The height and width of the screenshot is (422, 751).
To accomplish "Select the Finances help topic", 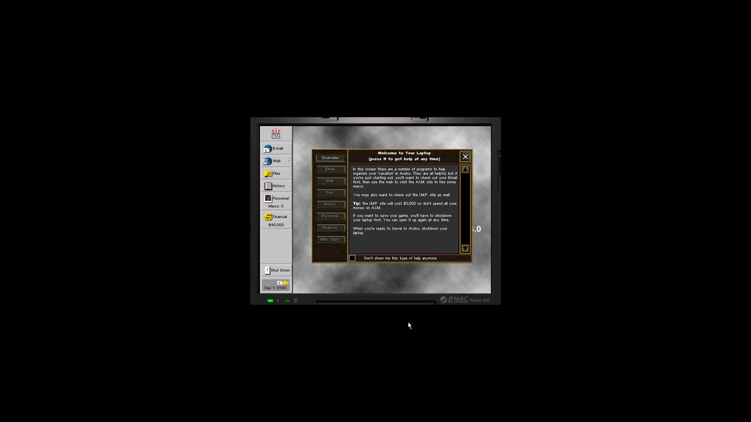I will [x=330, y=228].
